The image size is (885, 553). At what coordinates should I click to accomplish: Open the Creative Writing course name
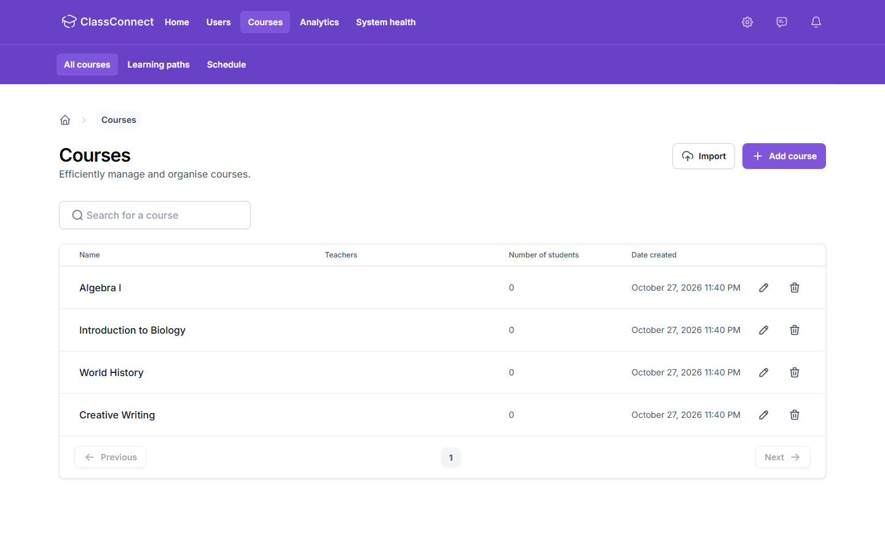point(117,415)
